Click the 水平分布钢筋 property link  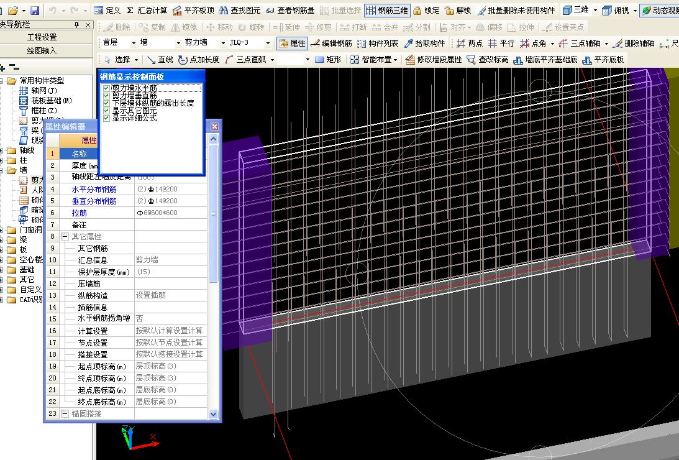[x=94, y=189]
